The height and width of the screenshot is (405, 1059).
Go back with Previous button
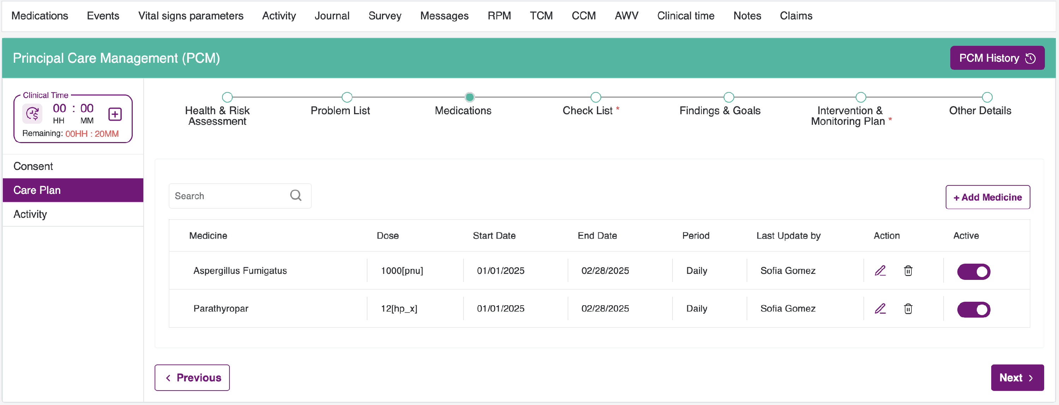[x=192, y=378]
